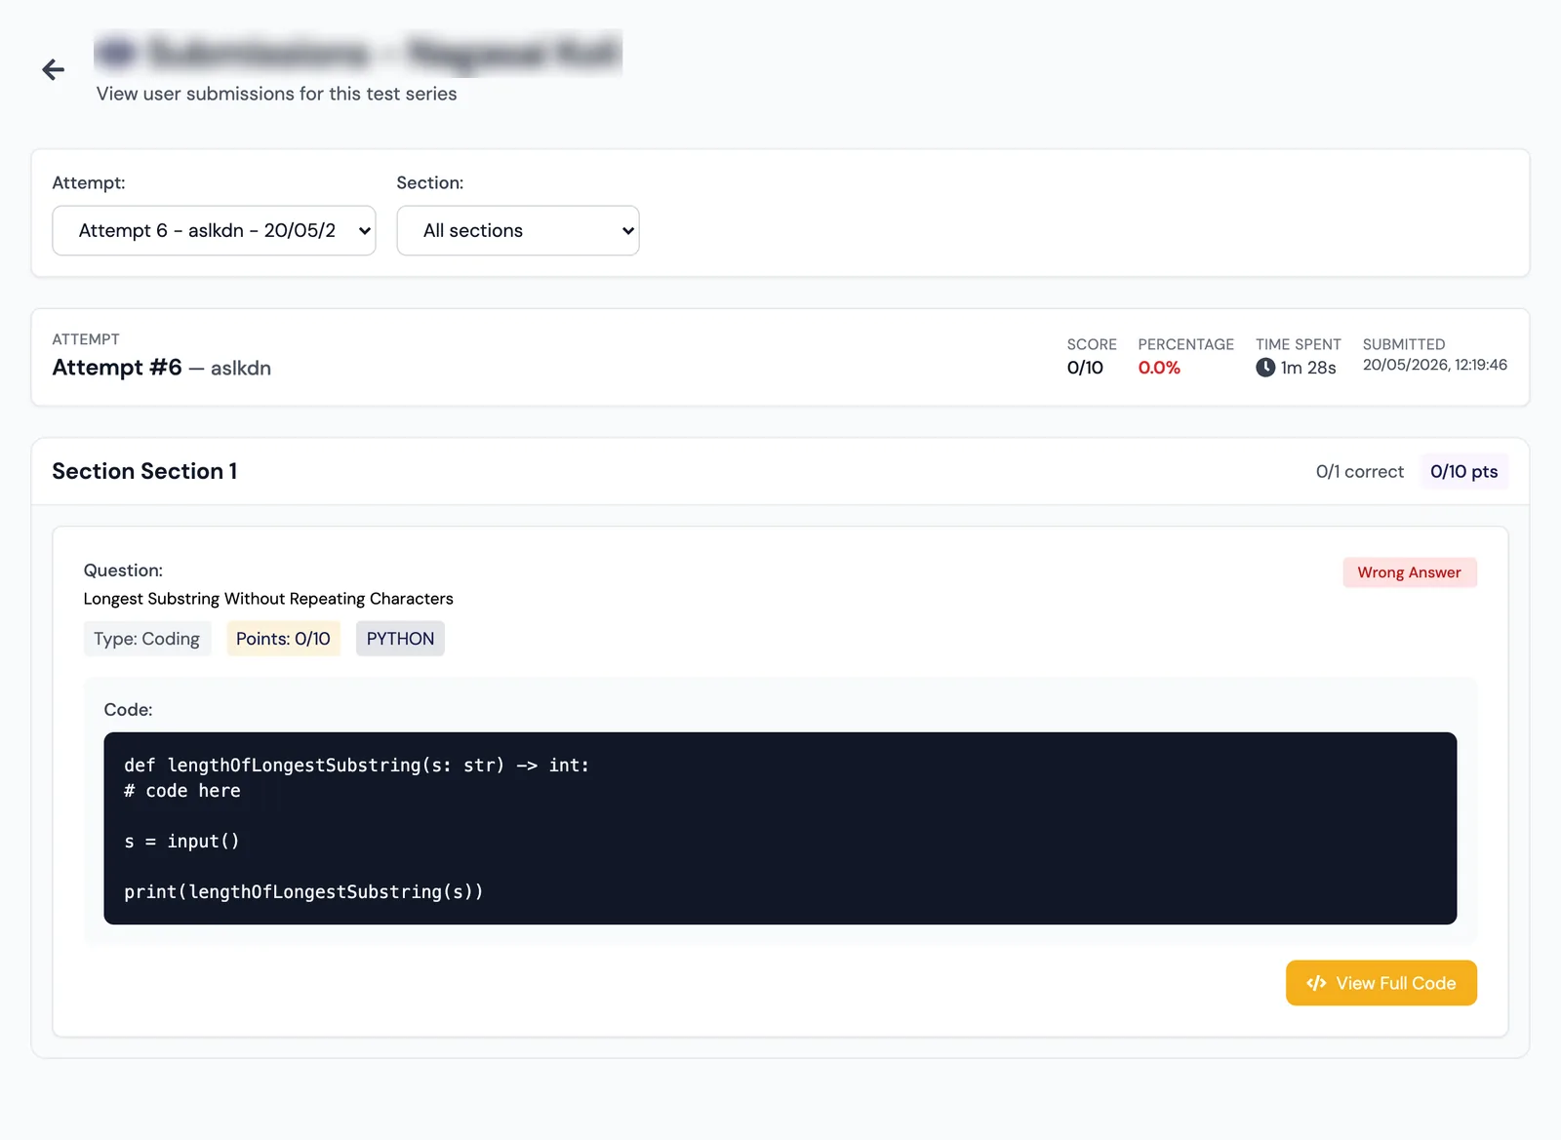The image size is (1561, 1140).
Task: Click the View Full Code button
Action: pyautogui.click(x=1381, y=983)
